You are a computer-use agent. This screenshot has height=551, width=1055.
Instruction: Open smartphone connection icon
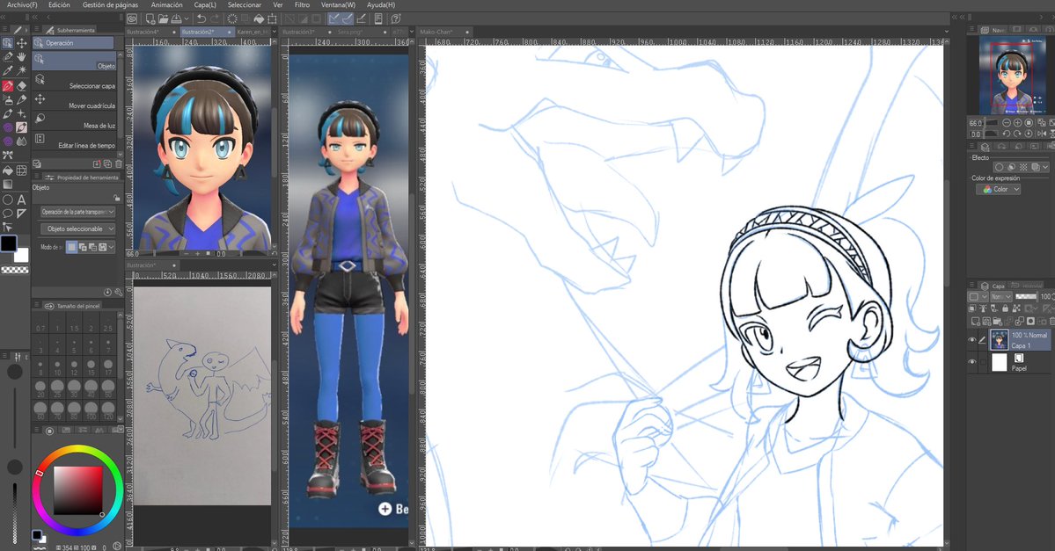coord(379,18)
